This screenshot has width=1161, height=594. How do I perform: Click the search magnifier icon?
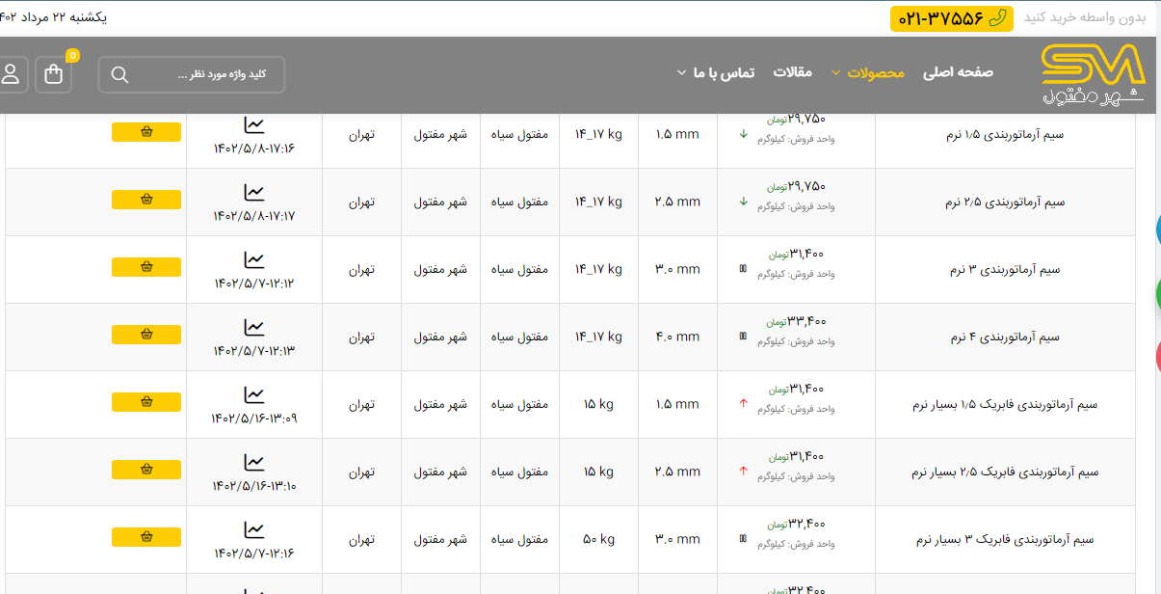(119, 75)
